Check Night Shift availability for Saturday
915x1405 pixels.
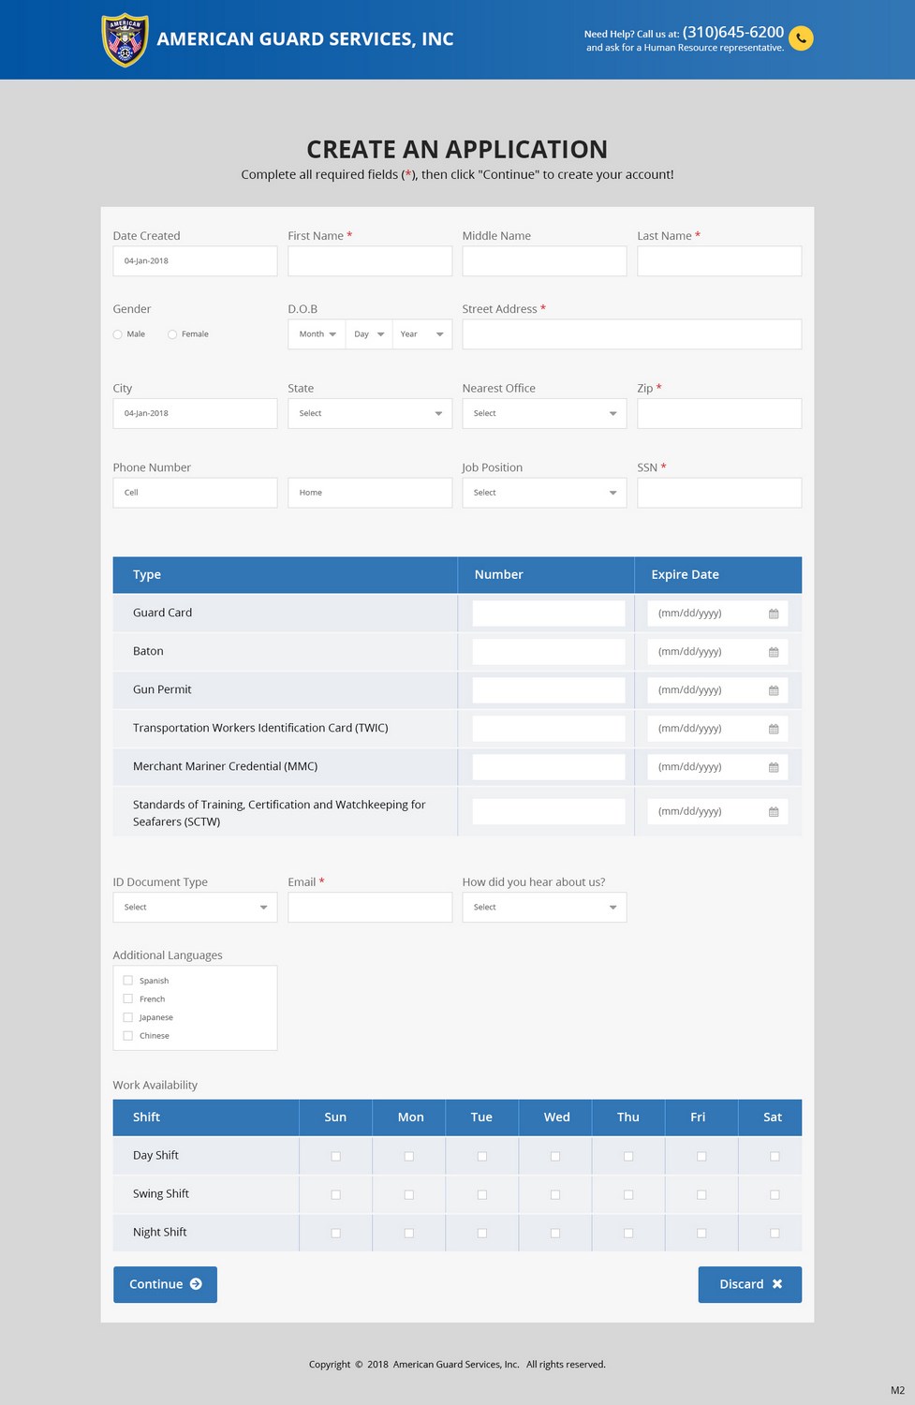pyautogui.click(x=774, y=1233)
